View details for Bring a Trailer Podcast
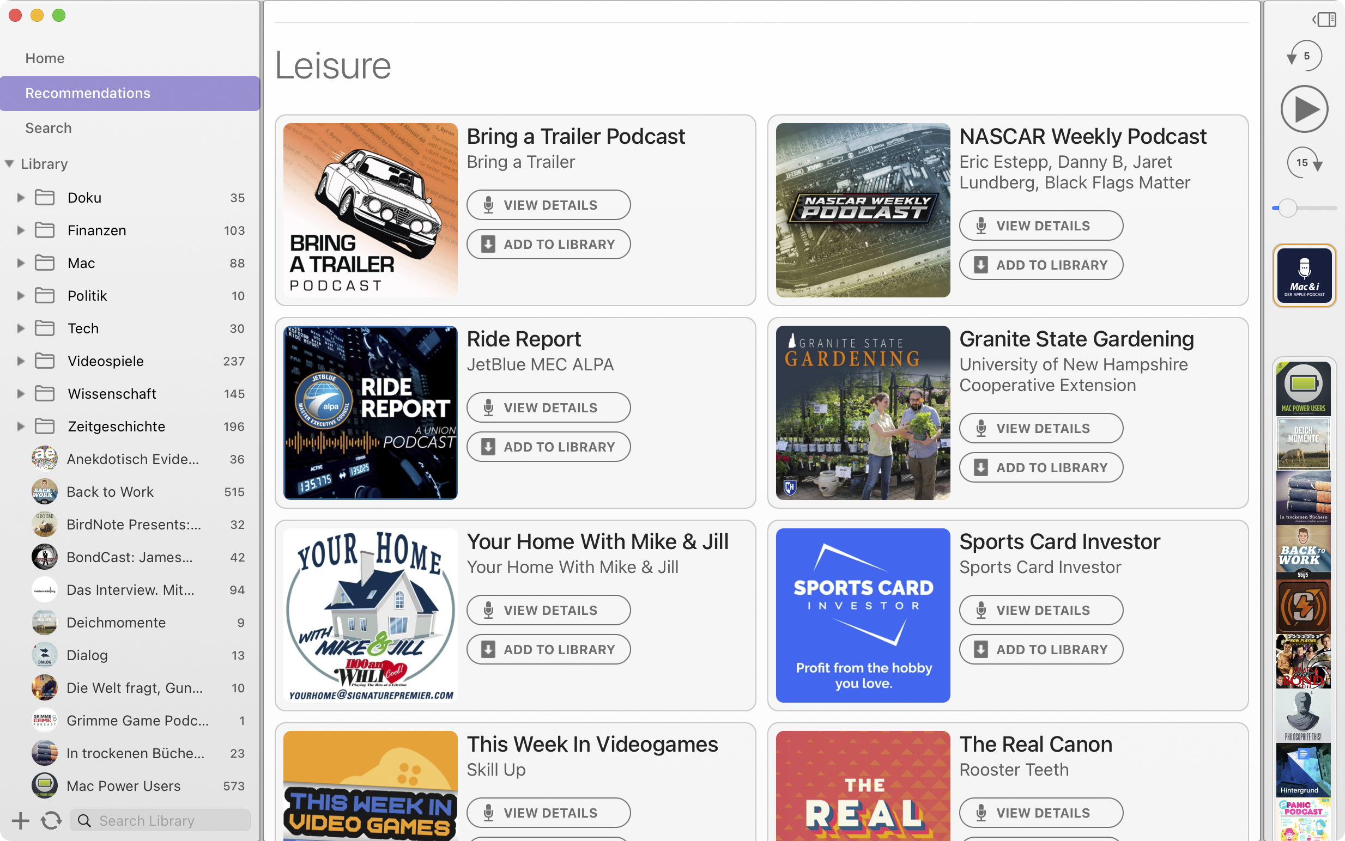Image resolution: width=1345 pixels, height=841 pixels. pyautogui.click(x=548, y=205)
